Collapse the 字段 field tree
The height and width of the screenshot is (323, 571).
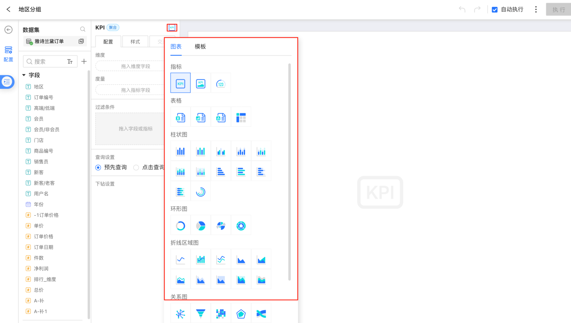pos(24,75)
